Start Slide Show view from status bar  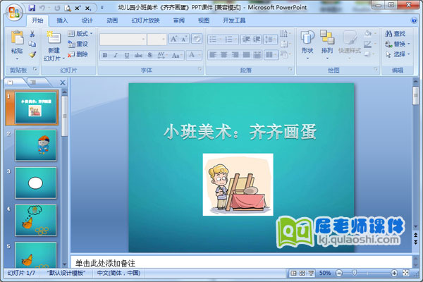click(x=311, y=273)
